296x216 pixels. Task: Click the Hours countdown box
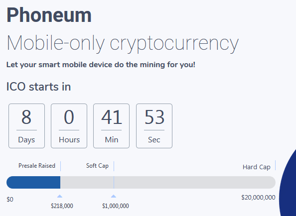point(69,126)
